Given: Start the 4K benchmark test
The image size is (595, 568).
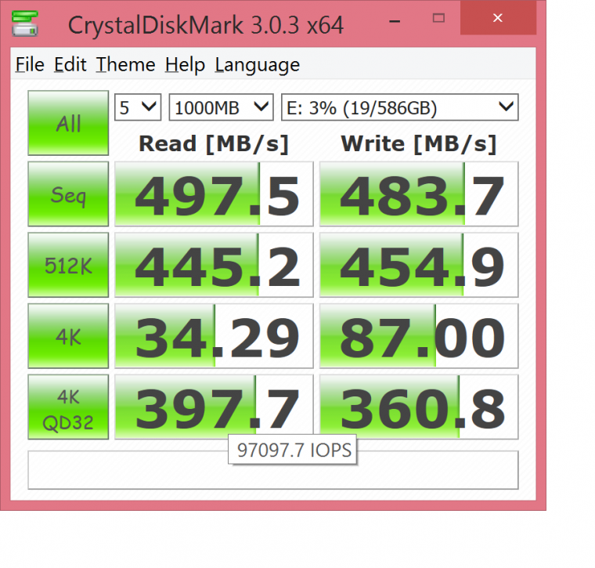Looking at the screenshot, I should click(68, 336).
